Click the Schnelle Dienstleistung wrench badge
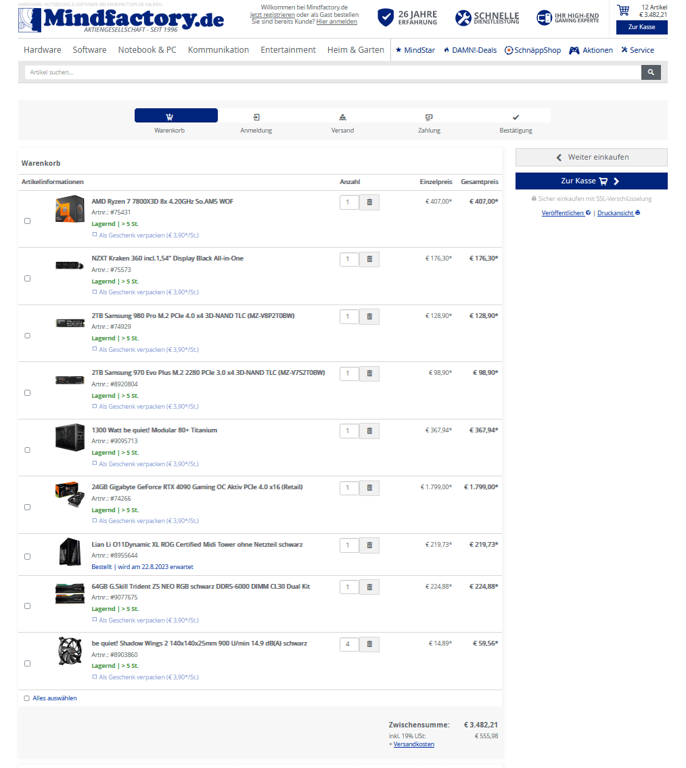 pyautogui.click(x=487, y=18)
